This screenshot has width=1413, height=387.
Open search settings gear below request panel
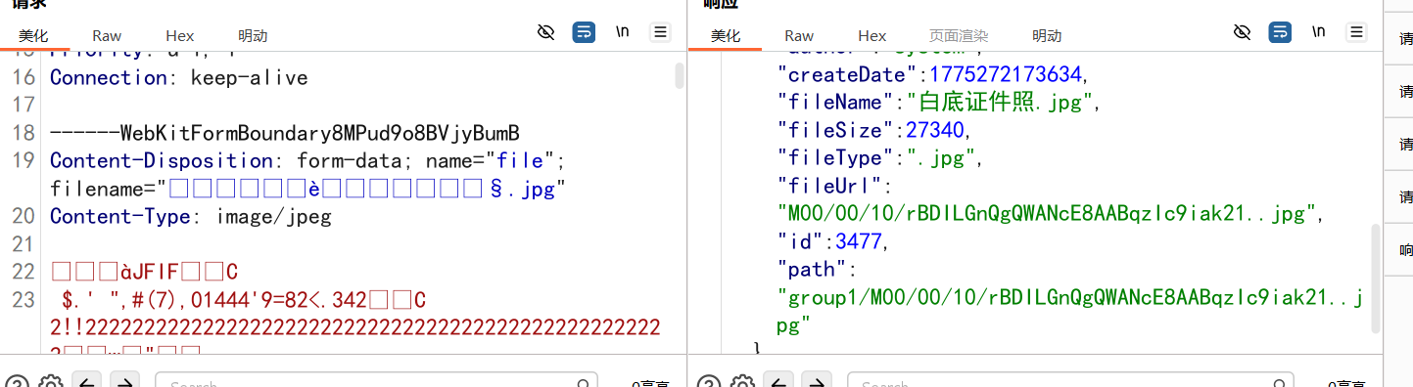50,383
